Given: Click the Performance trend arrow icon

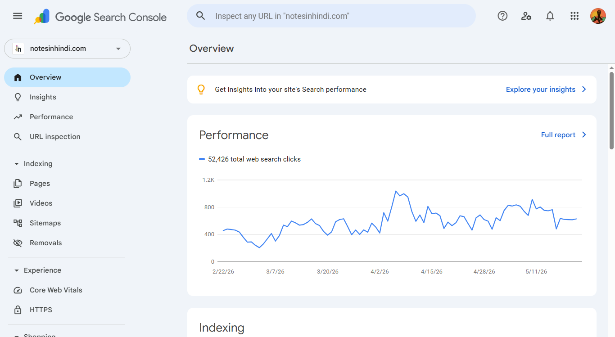Looking at the screenshot, I should (x=18, y=117).
